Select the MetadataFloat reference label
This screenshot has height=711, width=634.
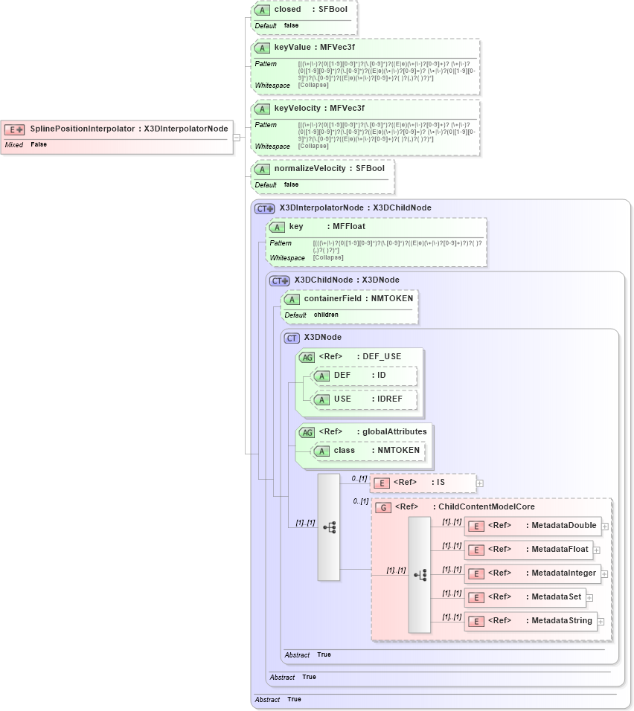(538, 549)
